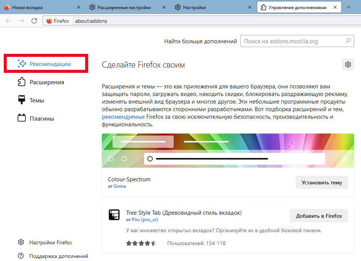Click the Firefox identity icon in the address bar

tap(49, 21)
